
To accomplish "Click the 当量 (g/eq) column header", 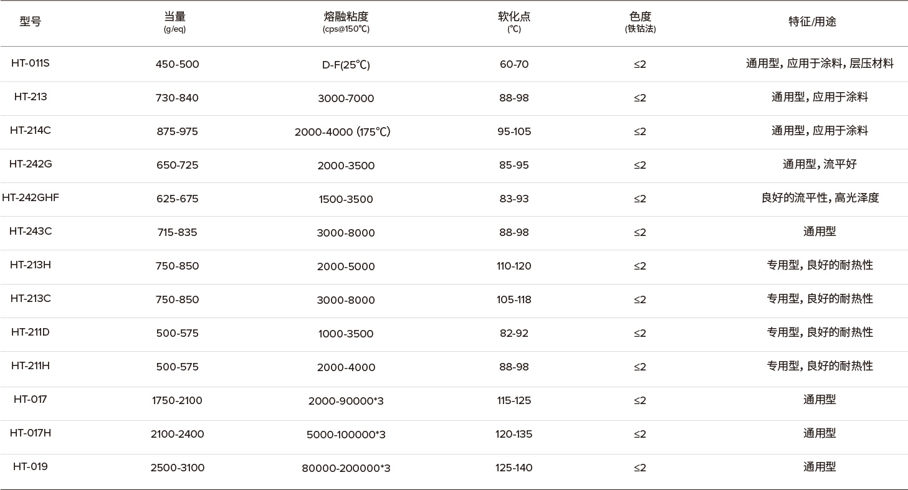I will [174, 22].
